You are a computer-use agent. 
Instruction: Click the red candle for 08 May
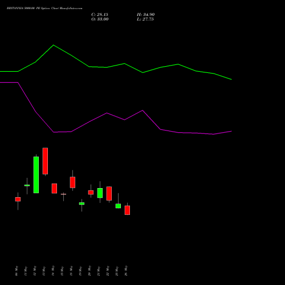click(x=18, y=199)
